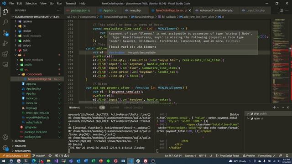The width and height of the screenshot is (292, 164).
Task: Expand the Timeline section
Action: pyautogui.click(x=20, y=146)
